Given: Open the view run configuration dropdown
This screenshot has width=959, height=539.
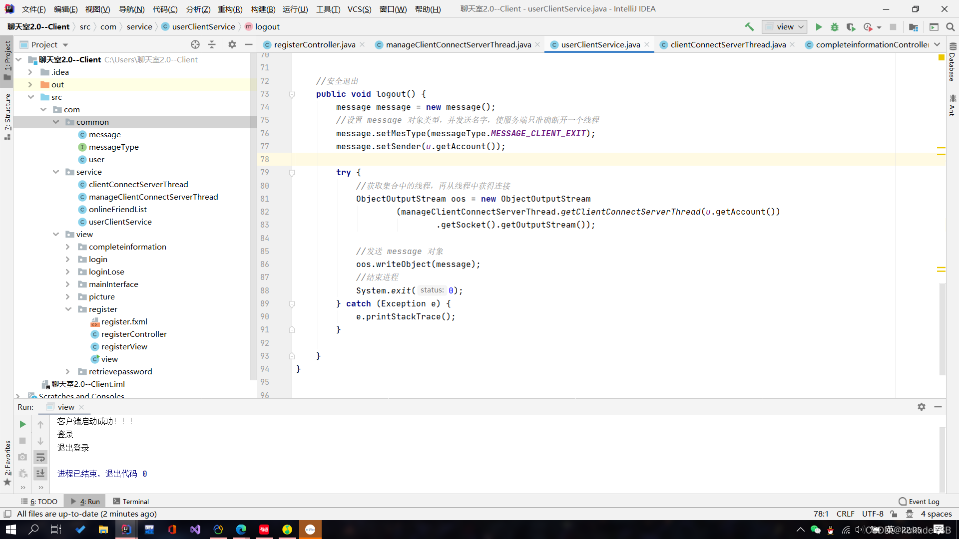Looking at the screenshot, I should click(x=785, y=27).
